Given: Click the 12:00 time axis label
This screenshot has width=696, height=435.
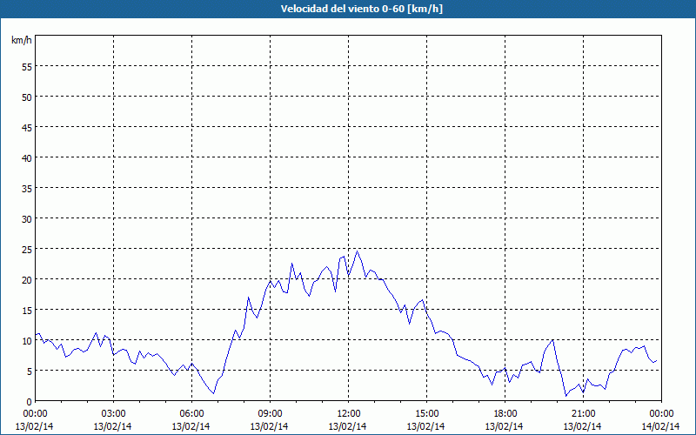Looking at the screenshot, I should [x=349, y=413].
